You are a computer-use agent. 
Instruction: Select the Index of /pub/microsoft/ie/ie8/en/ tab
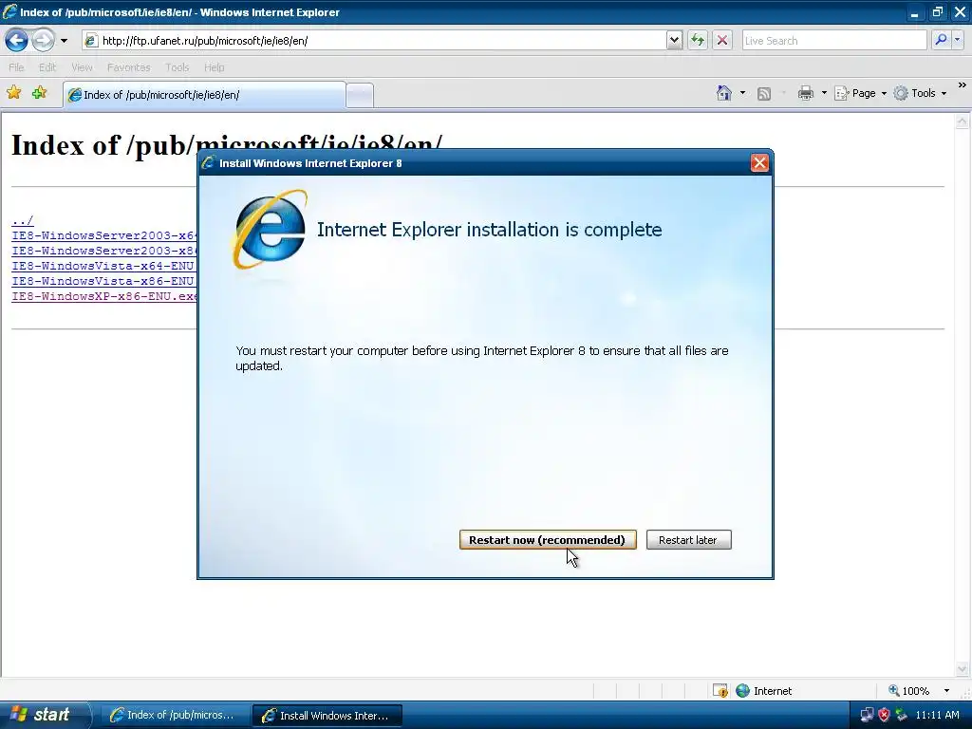click(205, 95)
